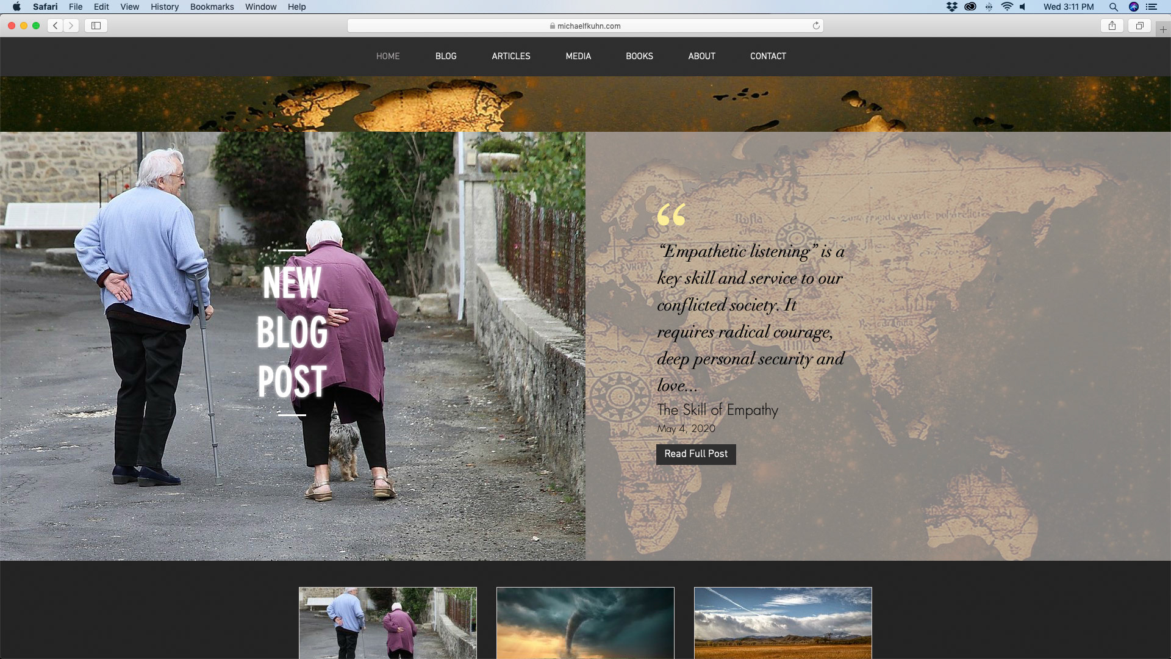Toggle the Safari sidebar icon
Image resolution: width=1171 pixels, height=659 pixels.
click(96, 26)
